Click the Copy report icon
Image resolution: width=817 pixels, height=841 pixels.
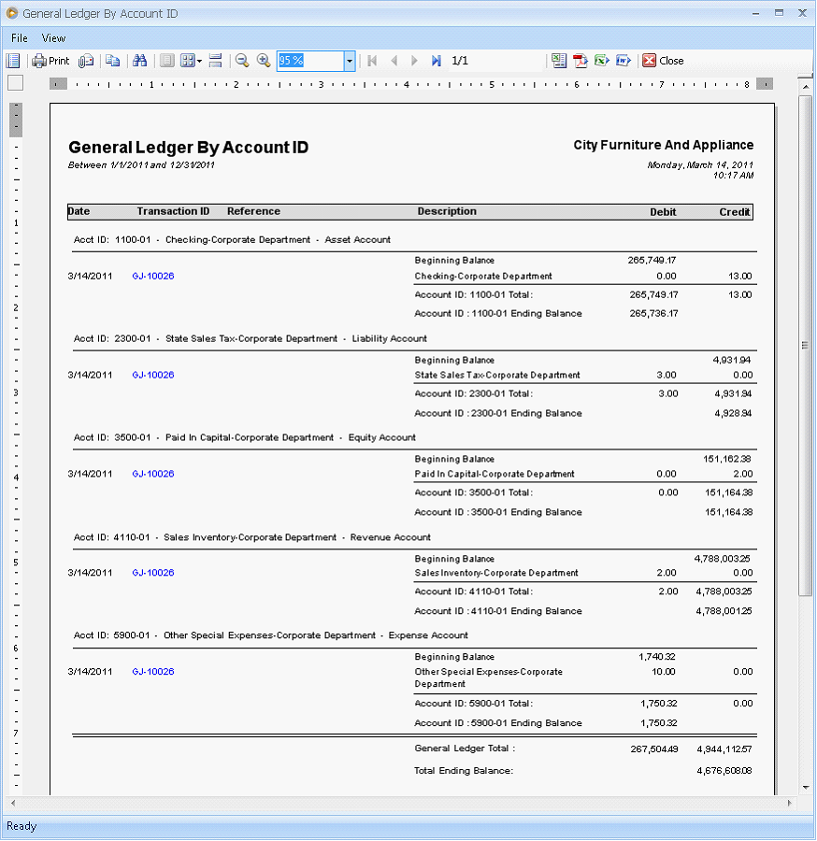tap(112, 61)
